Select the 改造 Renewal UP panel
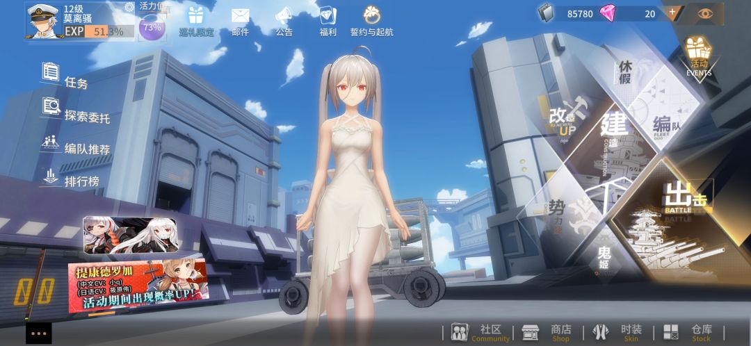751x346 pixels. click(568, 120)
